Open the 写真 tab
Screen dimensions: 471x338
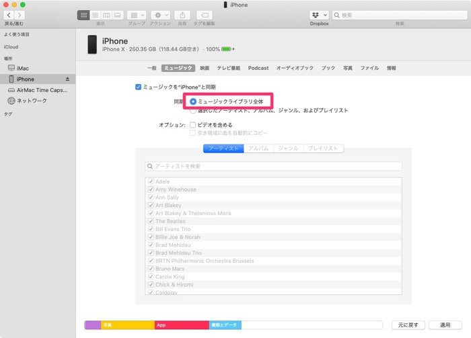point(348,68)
